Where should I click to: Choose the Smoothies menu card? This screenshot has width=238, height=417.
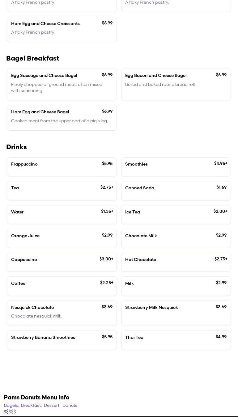[x=176, y=167]
